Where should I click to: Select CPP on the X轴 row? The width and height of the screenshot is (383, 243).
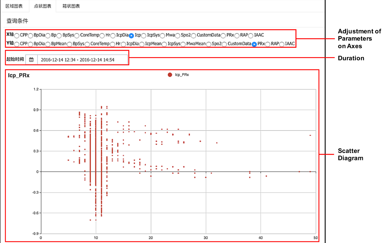17,35
